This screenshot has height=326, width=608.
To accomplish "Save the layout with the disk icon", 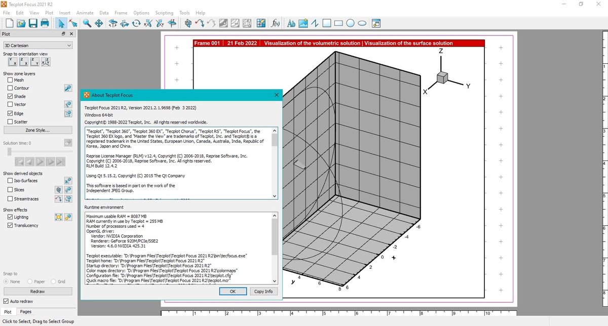I will click(33, 23).
